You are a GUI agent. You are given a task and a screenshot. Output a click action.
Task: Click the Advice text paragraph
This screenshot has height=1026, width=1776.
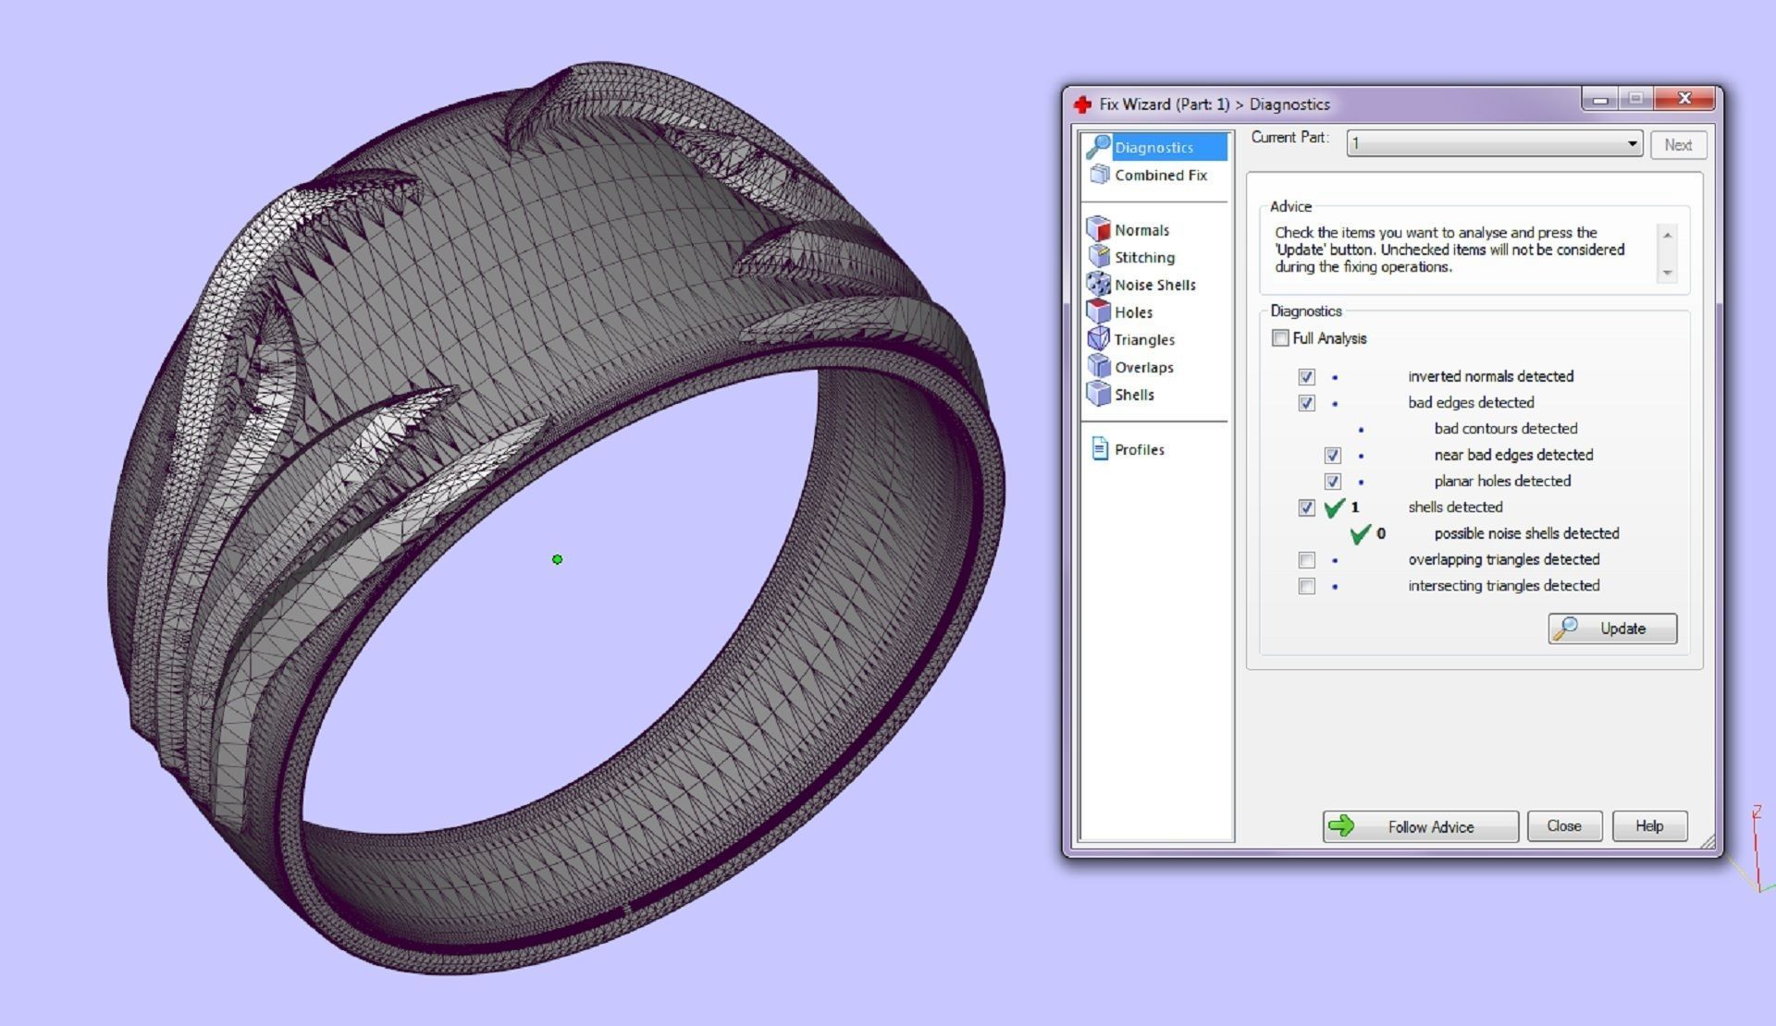click(x=1449, y=250)
